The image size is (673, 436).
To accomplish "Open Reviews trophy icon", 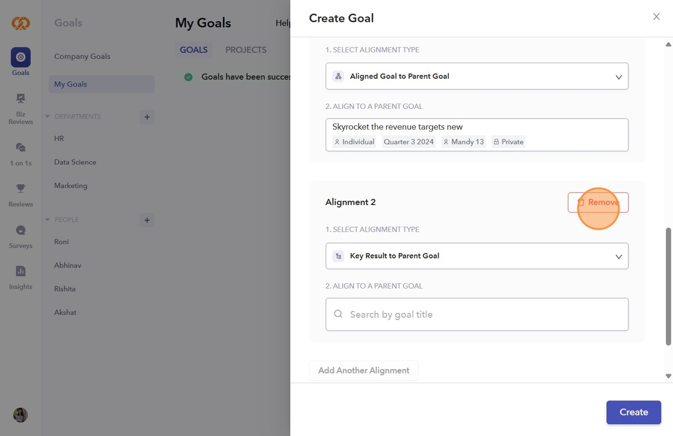I will pyautogui.click(x=20, y=189).
